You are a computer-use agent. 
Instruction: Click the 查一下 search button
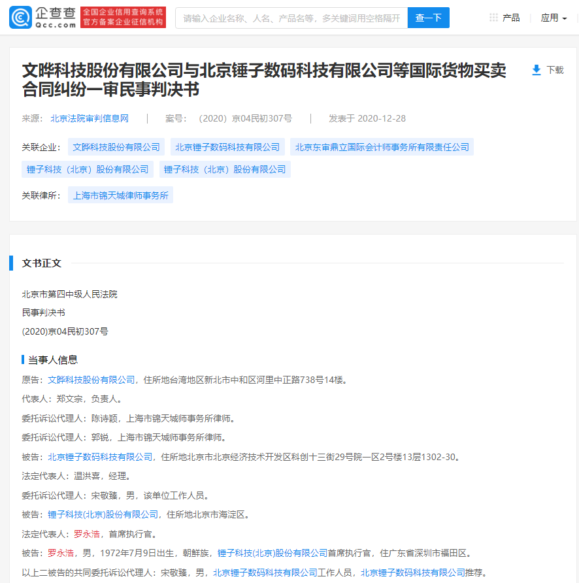pos(428,18)
